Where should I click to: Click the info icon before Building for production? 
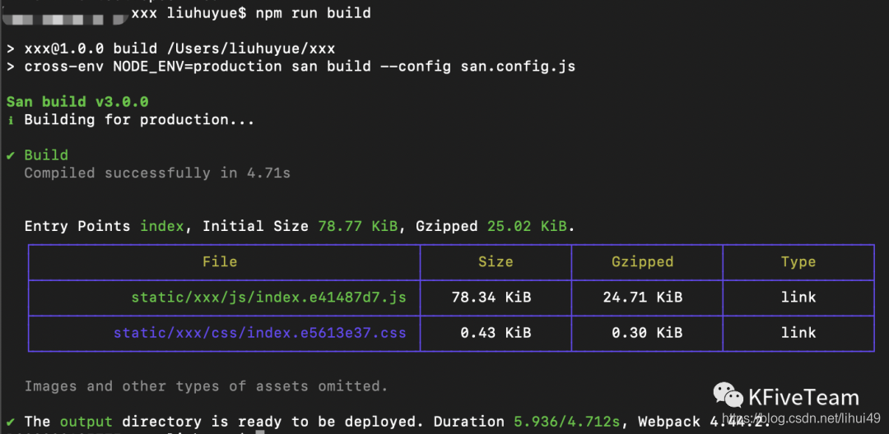(11, 120)
